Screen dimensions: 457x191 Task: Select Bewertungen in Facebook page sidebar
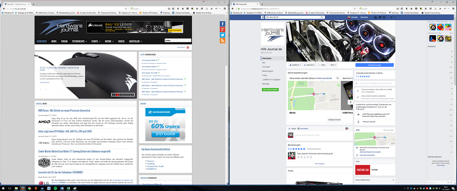pyautogui.click(x=267, y=71)
